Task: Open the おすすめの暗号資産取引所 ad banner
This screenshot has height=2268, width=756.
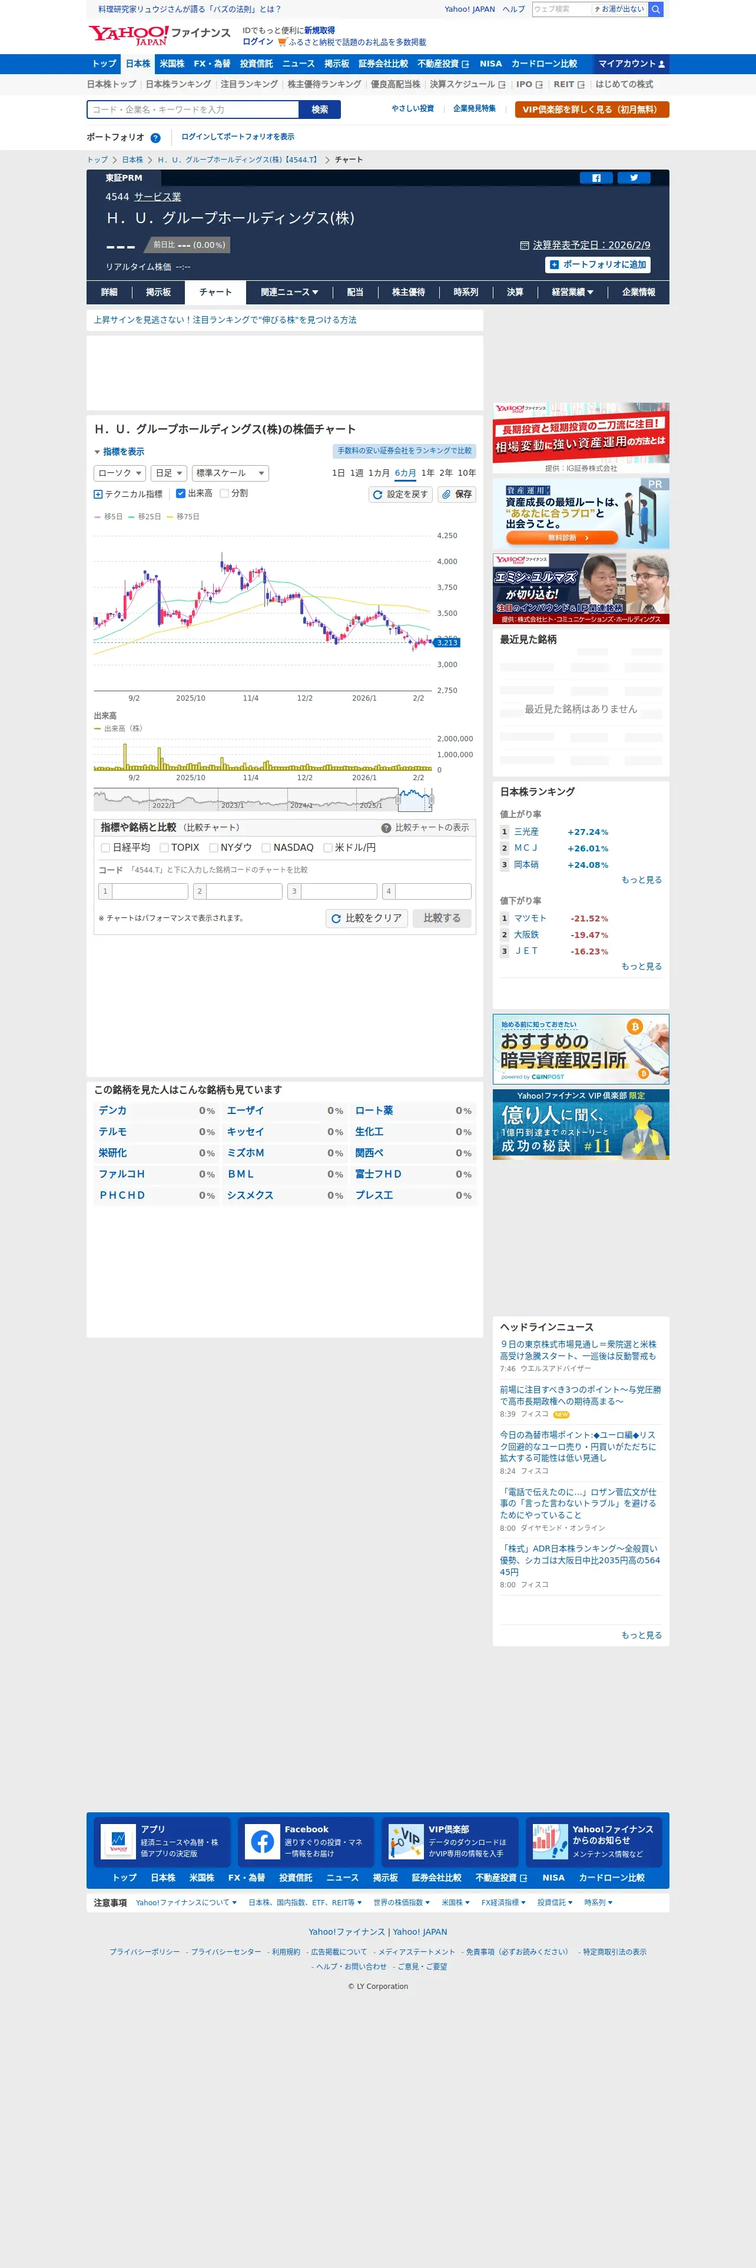Action: coord(581,1049)
